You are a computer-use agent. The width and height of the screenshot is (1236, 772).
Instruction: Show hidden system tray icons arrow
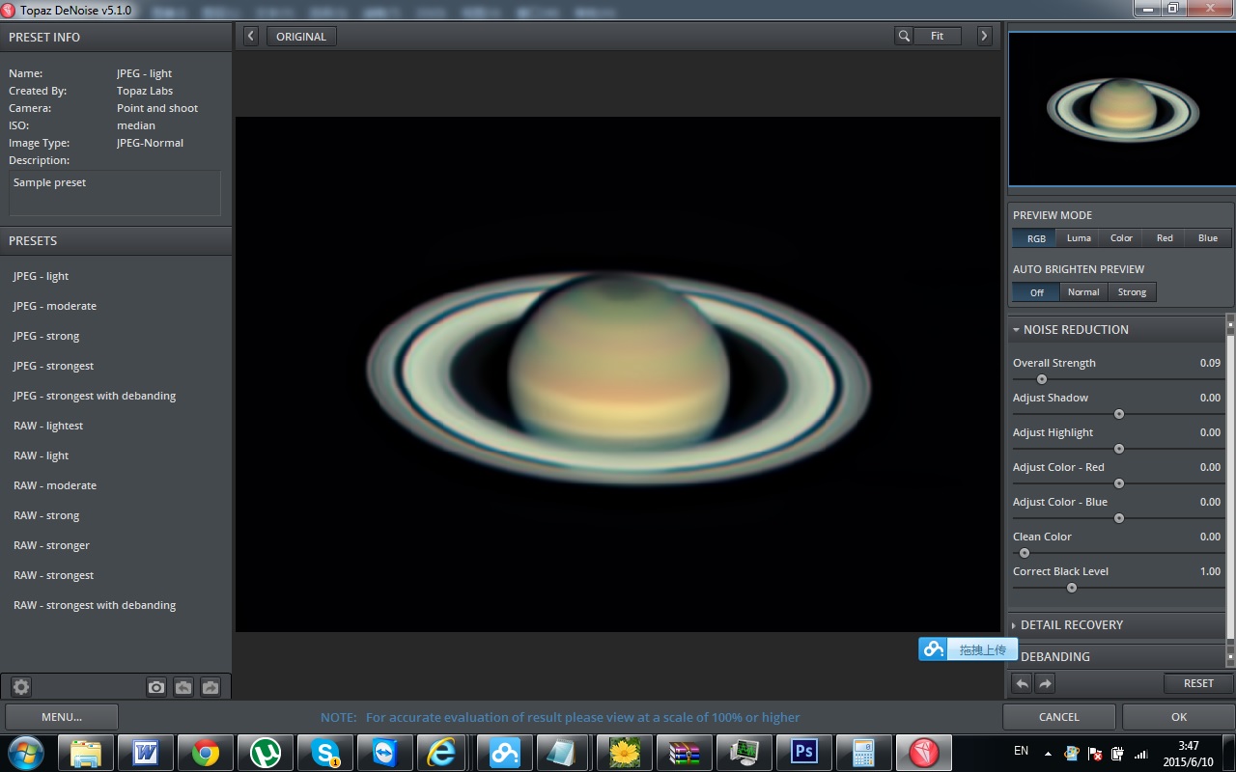click(x=1049, y=753)
